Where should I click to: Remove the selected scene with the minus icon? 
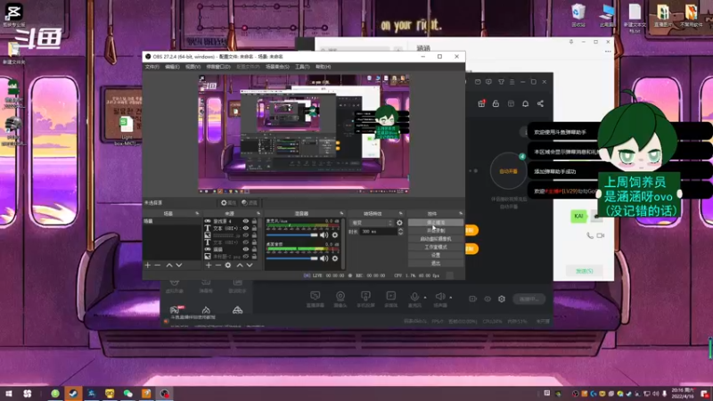pos(158,265)
